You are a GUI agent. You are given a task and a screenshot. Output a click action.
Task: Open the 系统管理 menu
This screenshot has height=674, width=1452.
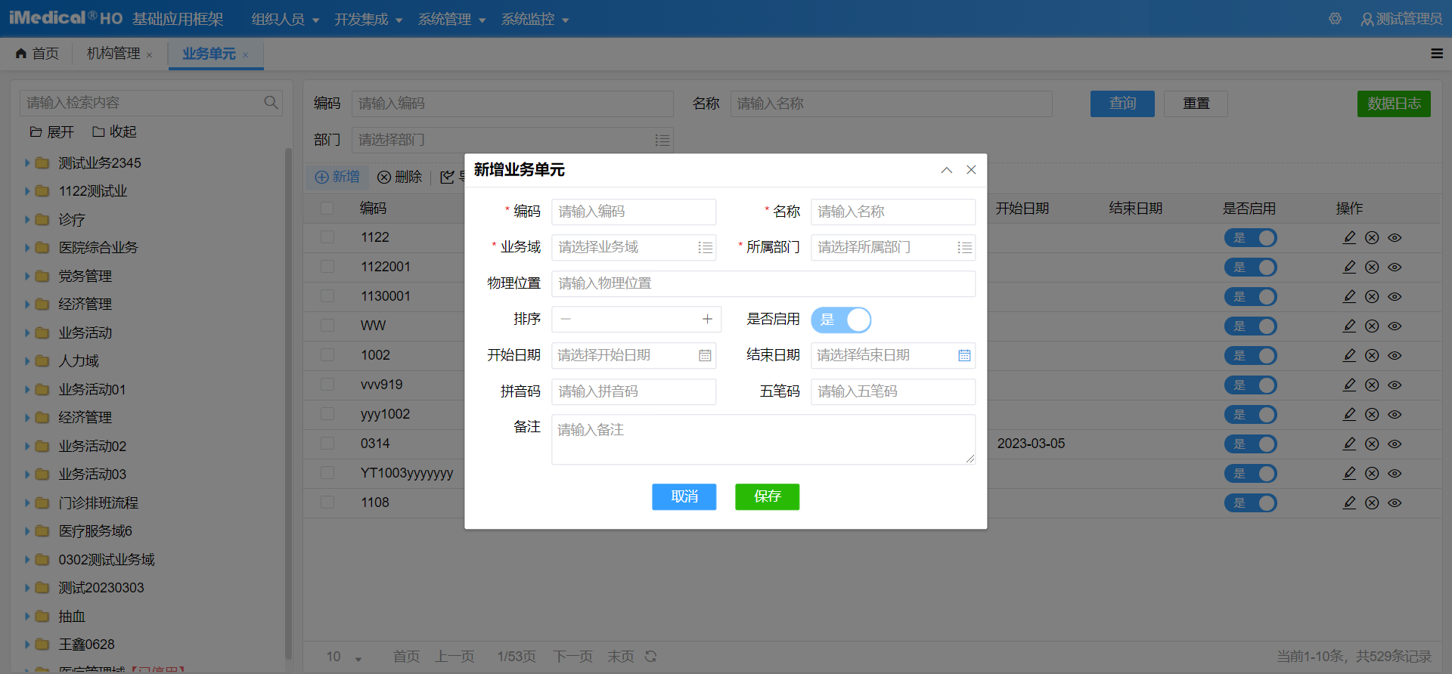click(x=451, y=20)
